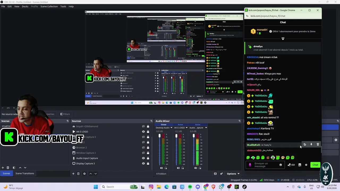340x191 pixels.
Task: Adjust the Desktop Audio volume fader
Action: 160,136
